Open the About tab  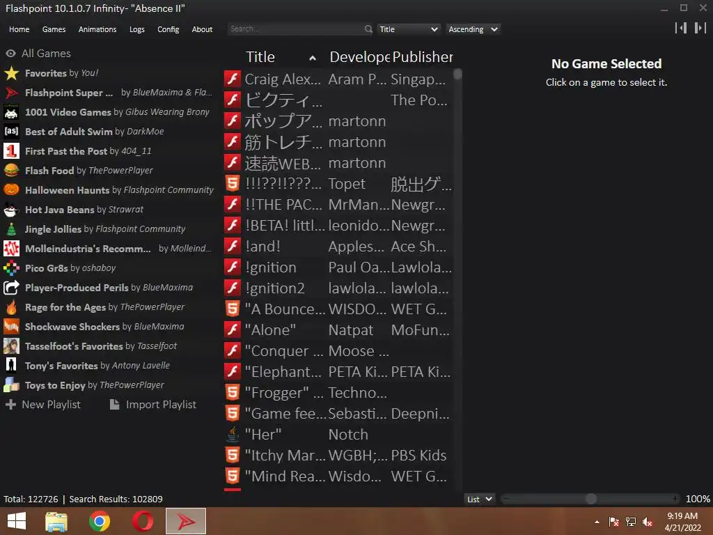tap(202, 29)
